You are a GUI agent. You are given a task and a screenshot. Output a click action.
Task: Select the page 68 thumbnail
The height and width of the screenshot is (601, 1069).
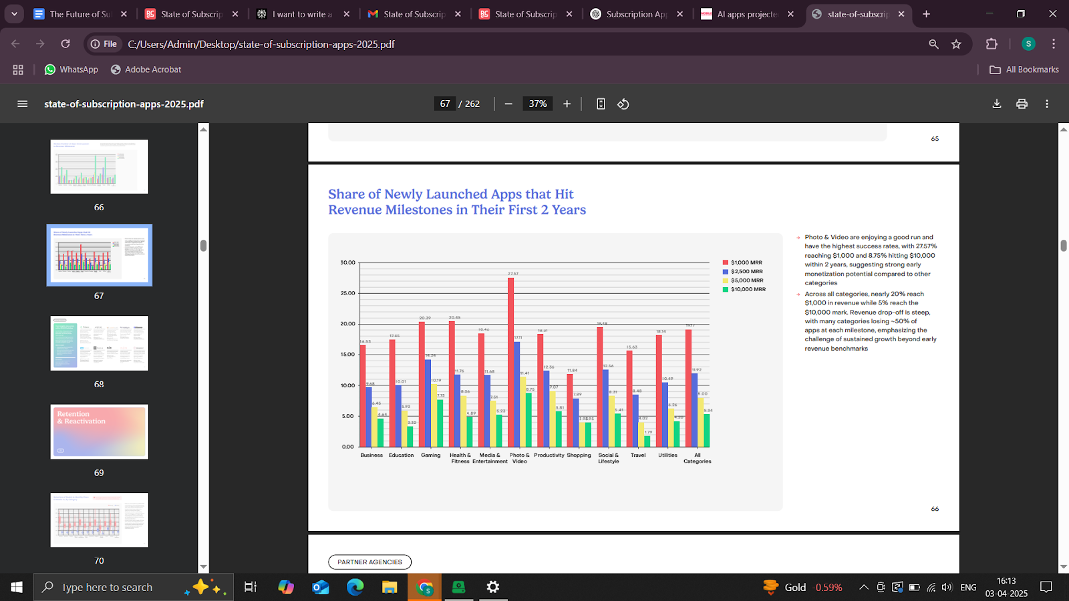[x=99, y=343]
